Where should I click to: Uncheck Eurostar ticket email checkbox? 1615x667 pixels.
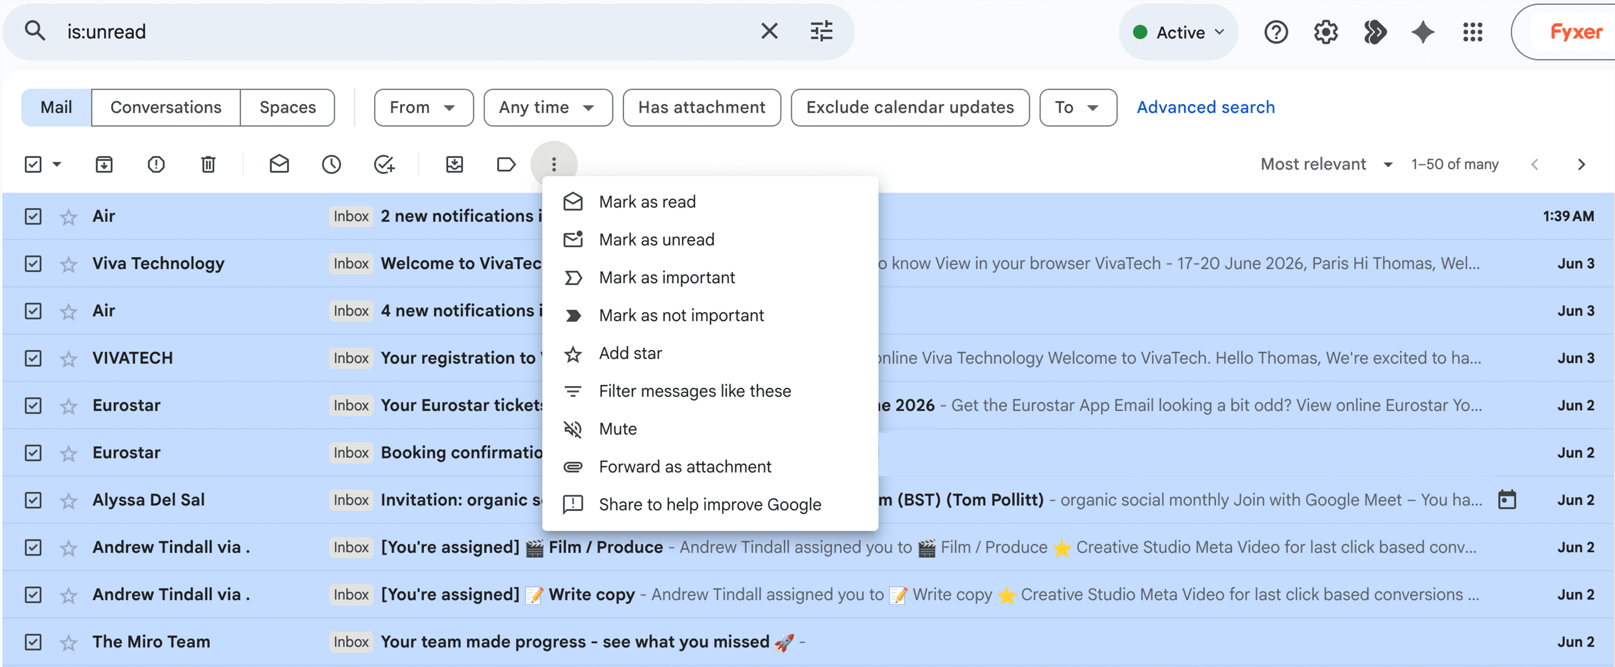[x=33, y=406]
